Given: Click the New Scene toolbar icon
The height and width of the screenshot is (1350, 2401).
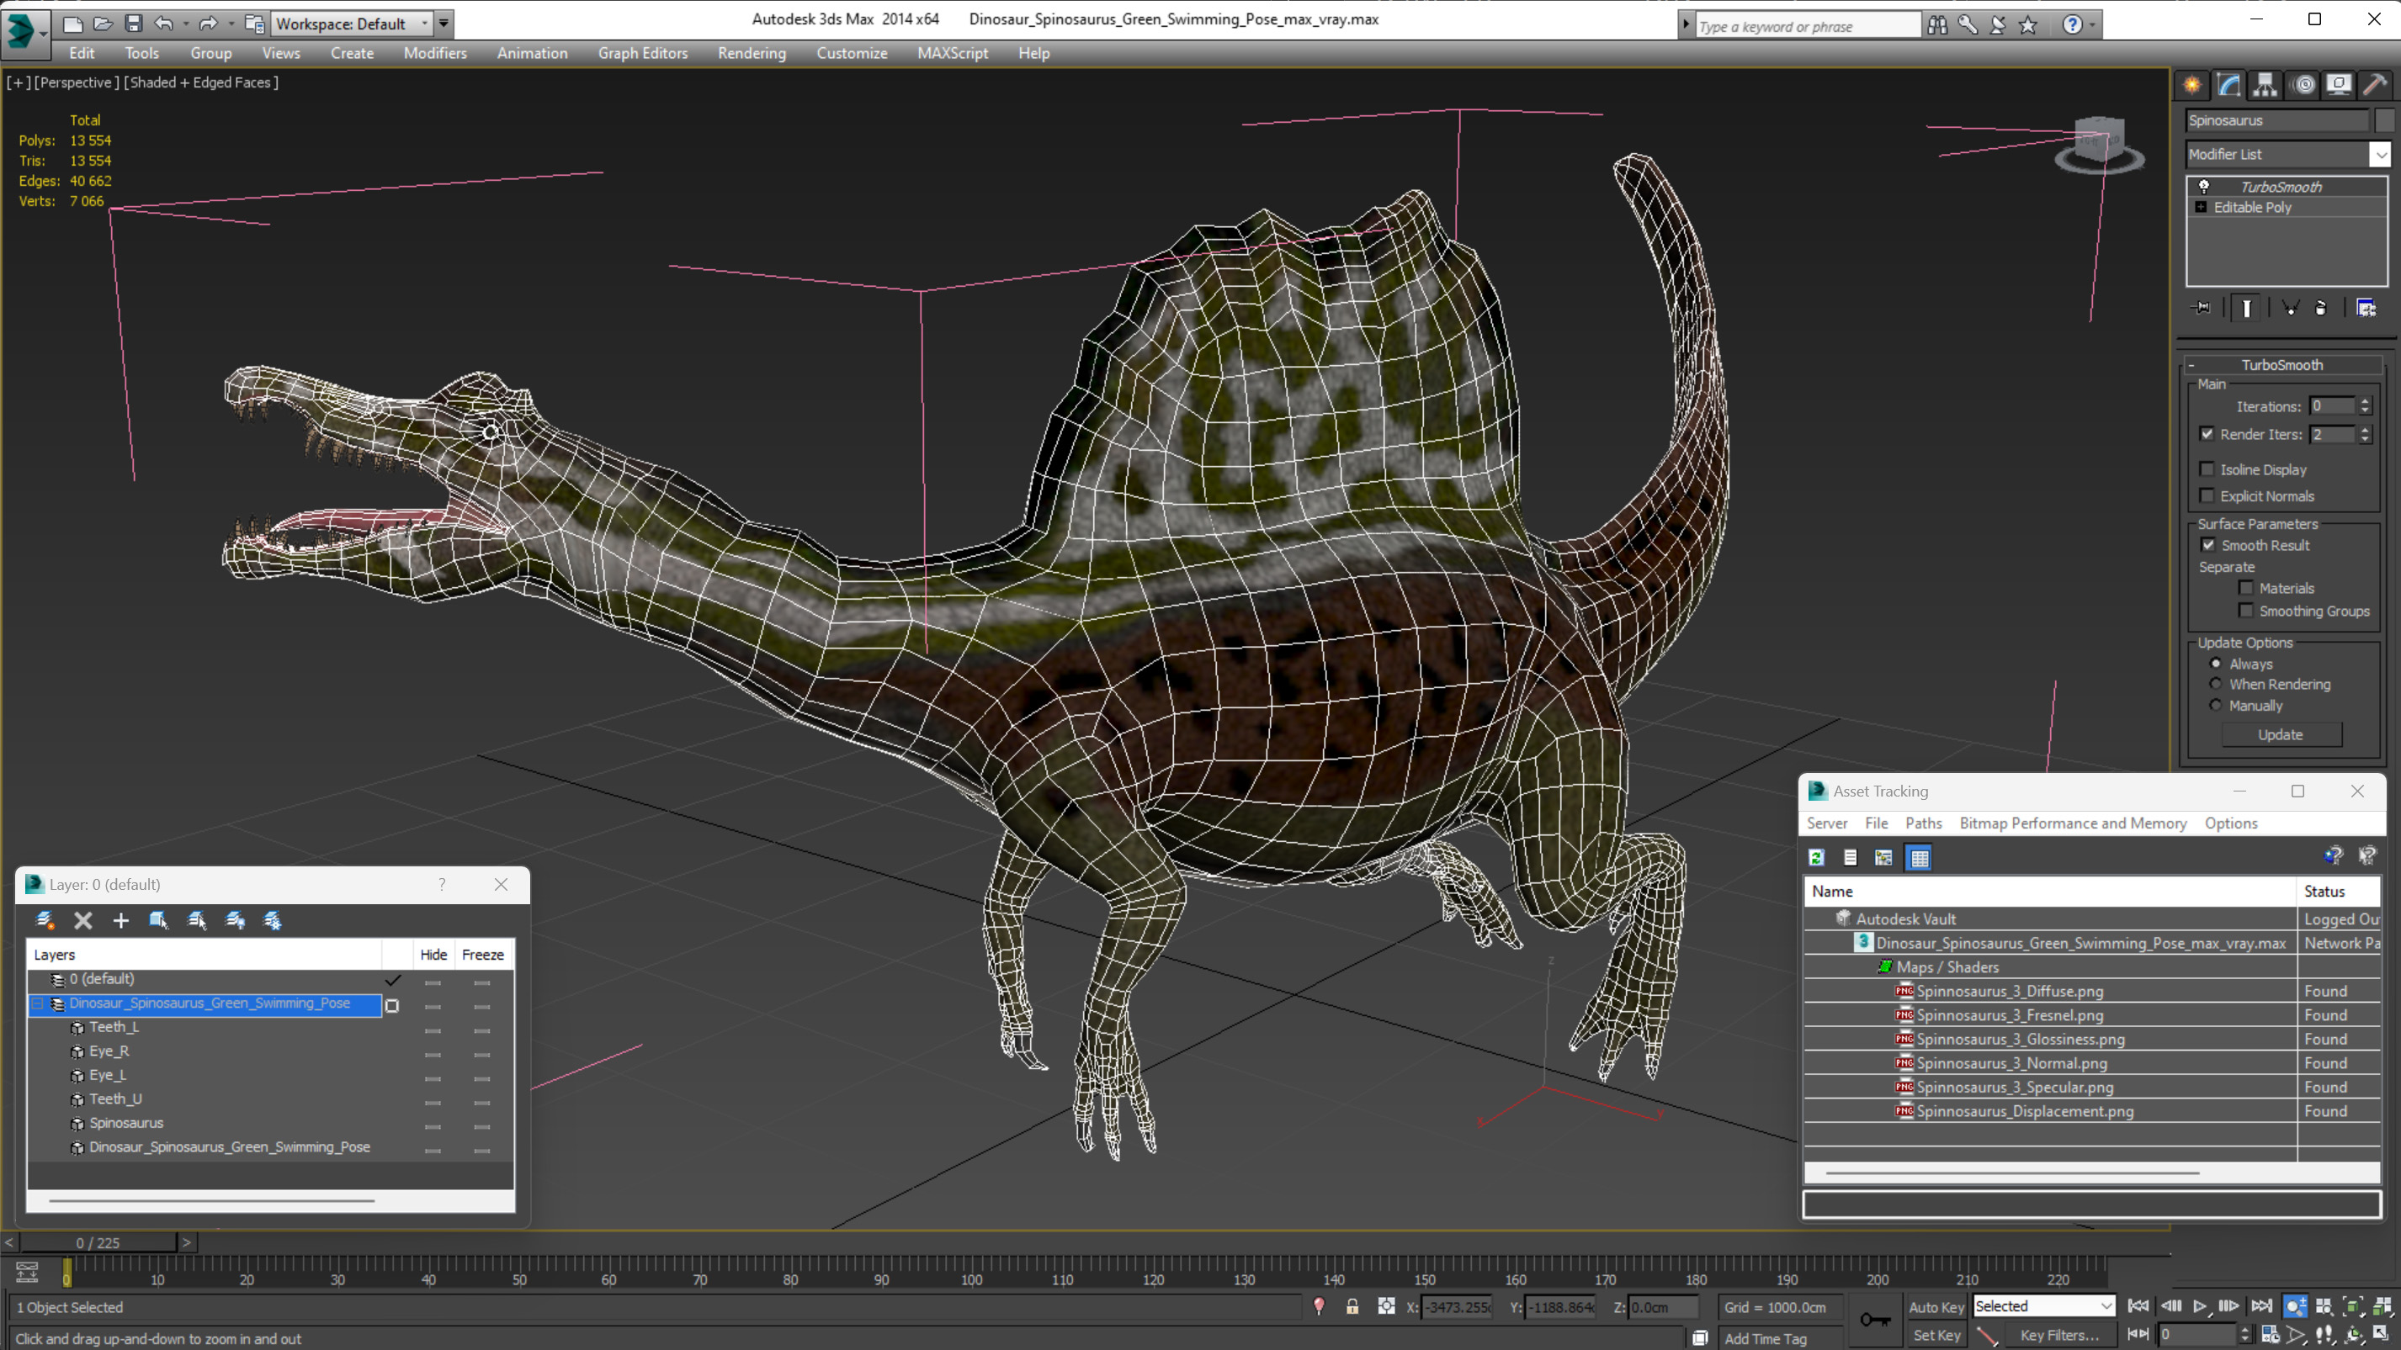Looking at the screenshot, I should pyautogui.click(x=72, y=24).
